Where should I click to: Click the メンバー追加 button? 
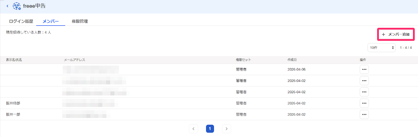click(396, 34)
